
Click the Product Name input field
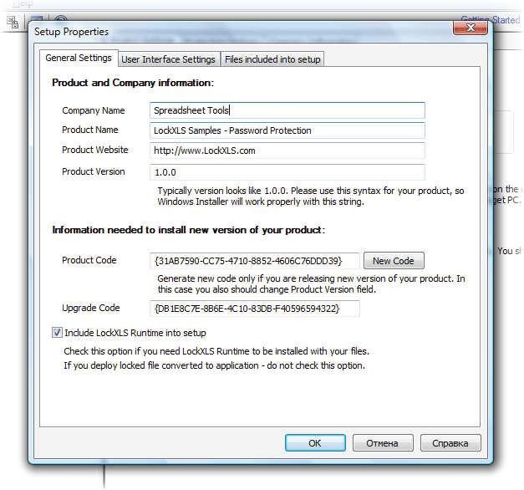[x=287, y=130]
